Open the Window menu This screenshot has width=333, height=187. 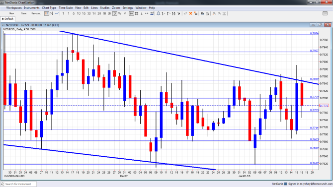[x=141, y=8]
